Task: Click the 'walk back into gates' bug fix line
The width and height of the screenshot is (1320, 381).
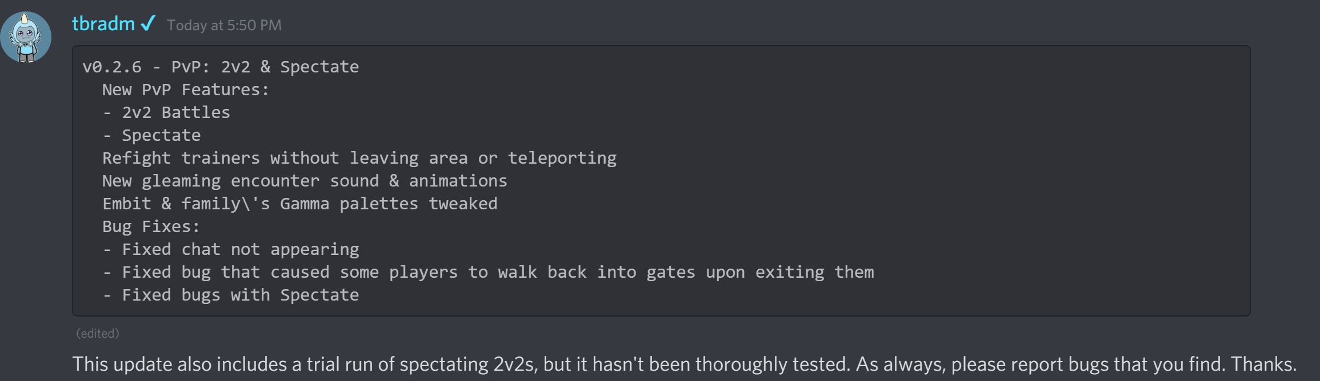Action: click(488, 273)
